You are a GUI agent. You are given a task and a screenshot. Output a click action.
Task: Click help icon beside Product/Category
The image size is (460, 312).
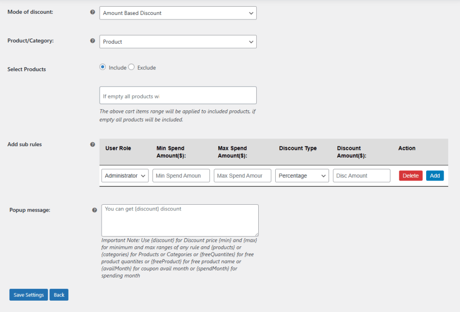point(92,41)
